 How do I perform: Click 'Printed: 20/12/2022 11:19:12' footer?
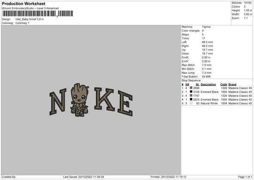[x=168, y=177]
